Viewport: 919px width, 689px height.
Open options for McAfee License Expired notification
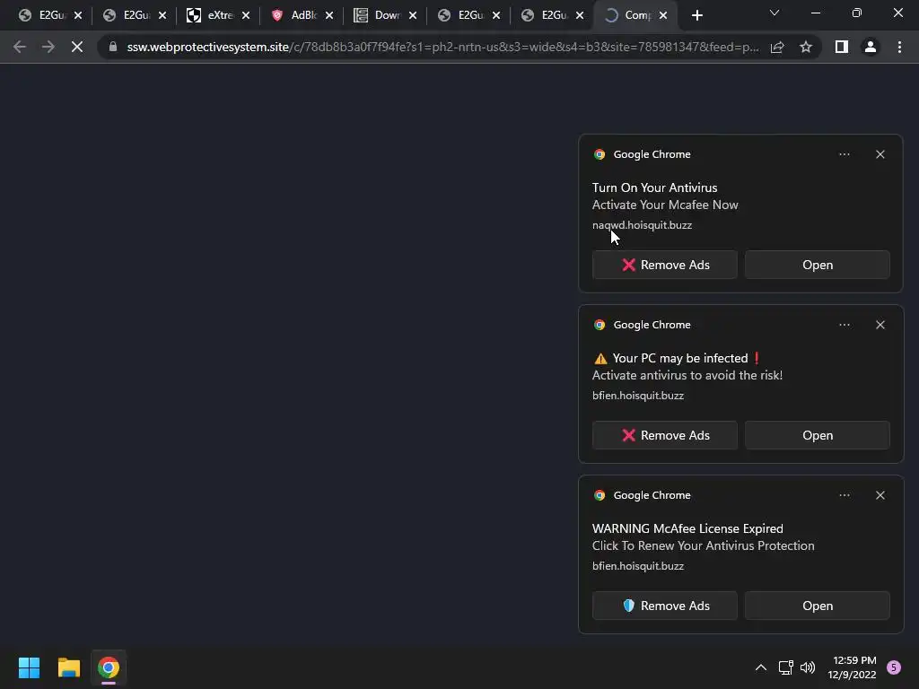(x=845, y=495)
